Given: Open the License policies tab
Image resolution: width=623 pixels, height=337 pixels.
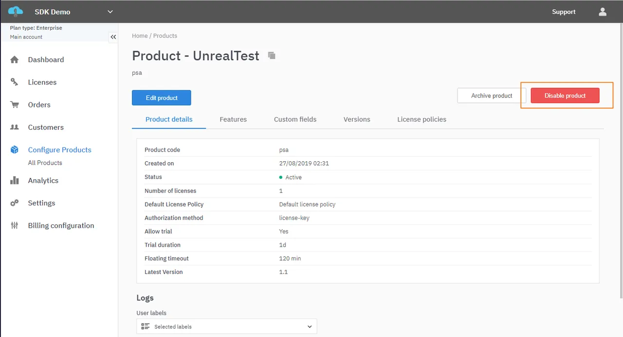Looking at the screenshot, I should [421, 119].
